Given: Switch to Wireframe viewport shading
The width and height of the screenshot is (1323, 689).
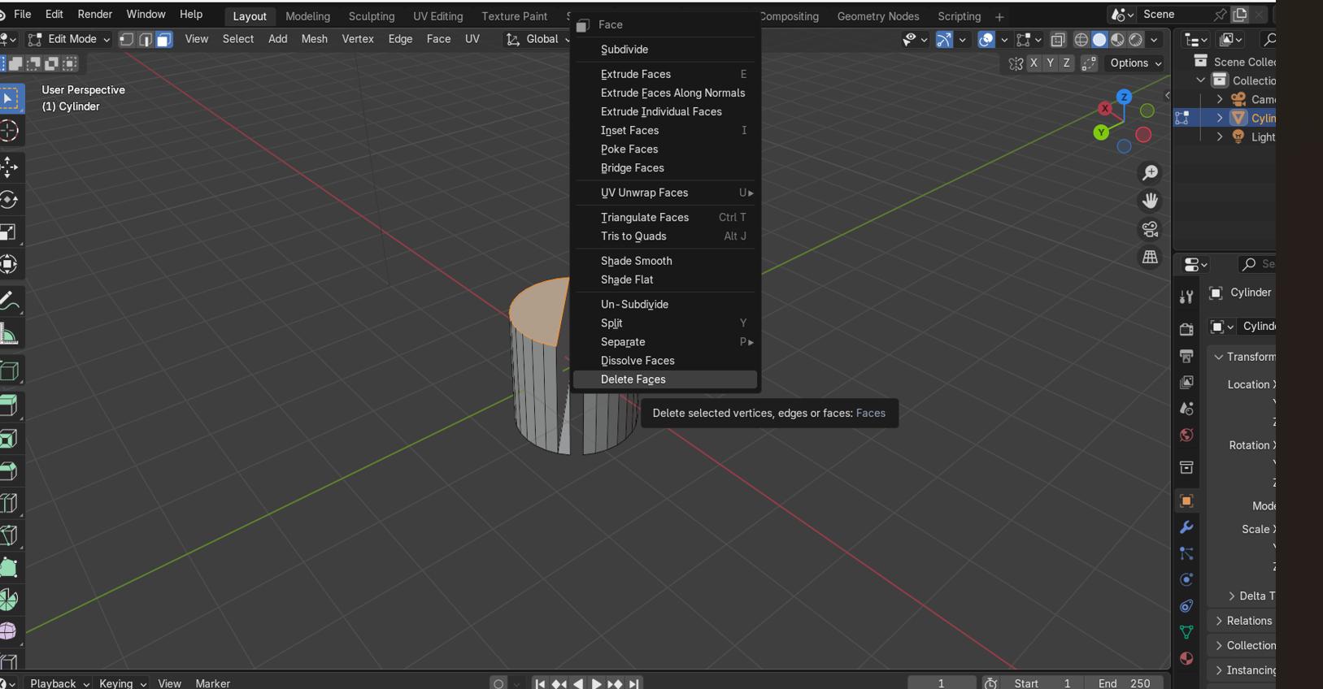Looking at the screenshot, I should tap(1081, 39).
